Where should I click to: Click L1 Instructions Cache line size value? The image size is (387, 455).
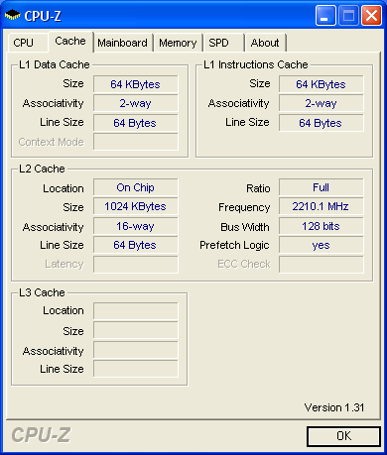pos(322,123)
